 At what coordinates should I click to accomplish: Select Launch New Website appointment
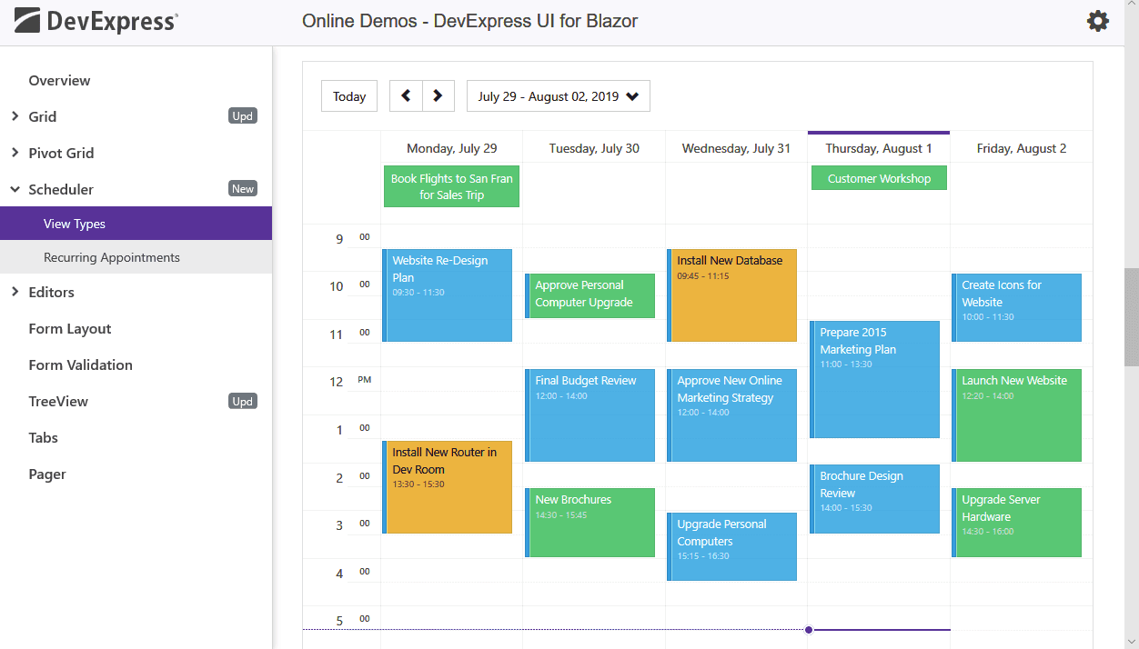tap(1016, 414)
